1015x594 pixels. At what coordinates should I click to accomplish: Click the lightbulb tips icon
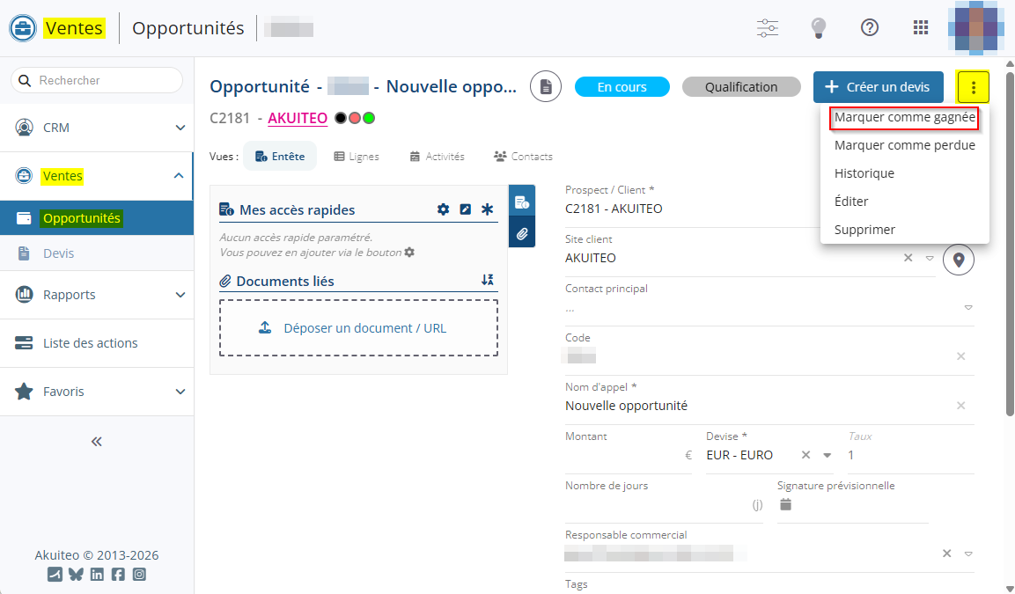819,28
